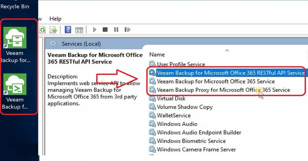Click gear icon beside Veeam RESTful API Service

coord(152,73)
